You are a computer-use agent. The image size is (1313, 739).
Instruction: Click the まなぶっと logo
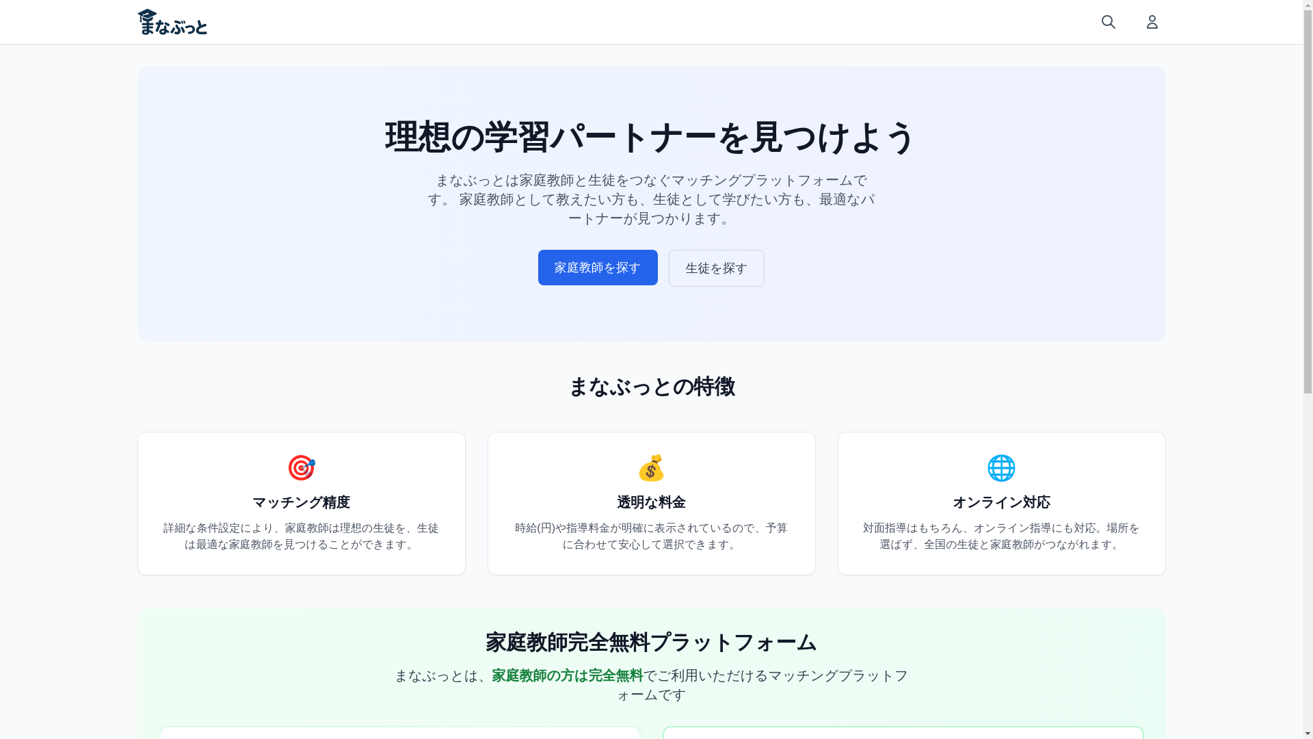click(x=172, y=22)
